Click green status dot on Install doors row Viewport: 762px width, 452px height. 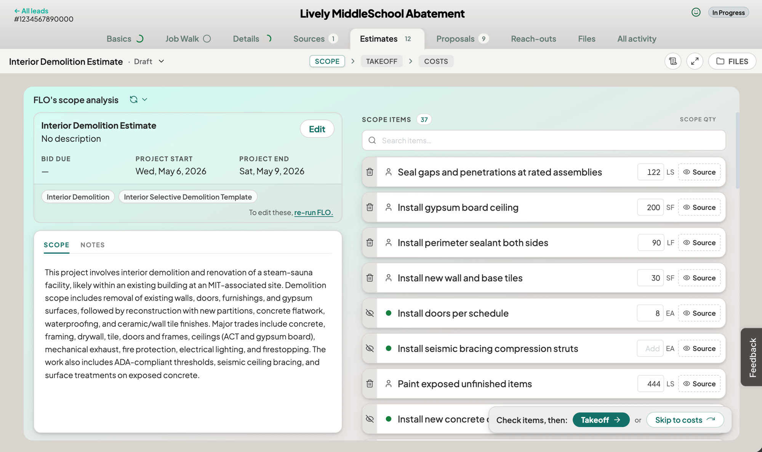(389, 313)
